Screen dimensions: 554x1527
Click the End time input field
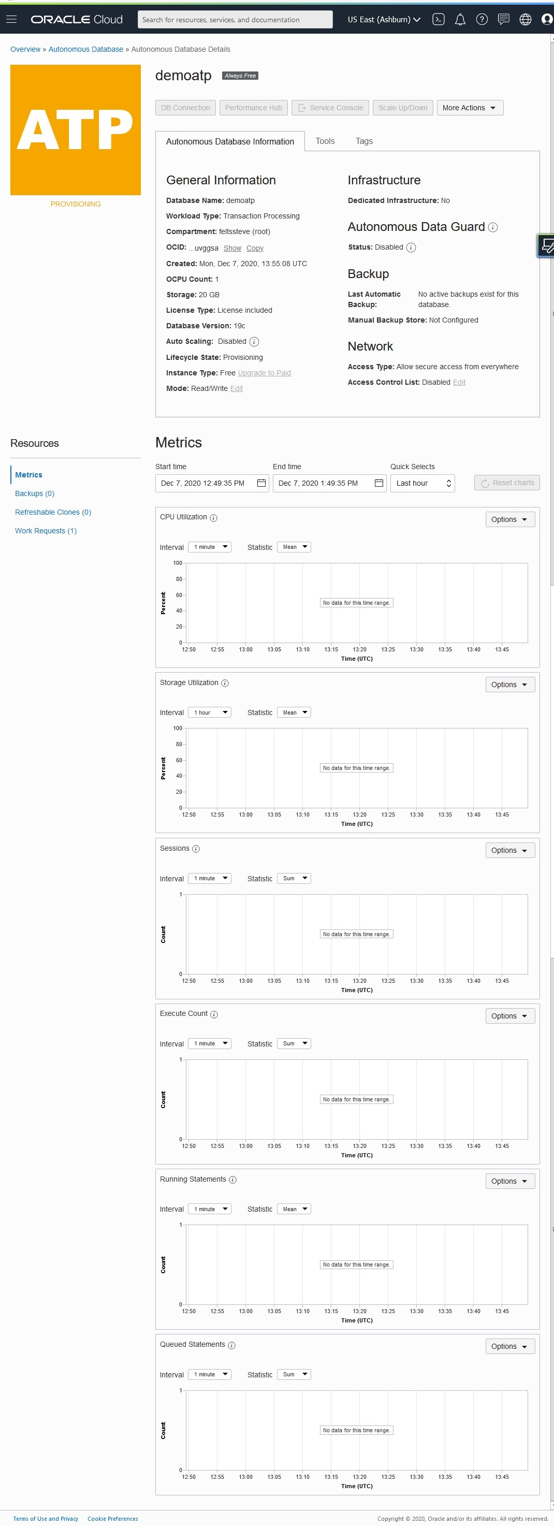tap(329, 483)
